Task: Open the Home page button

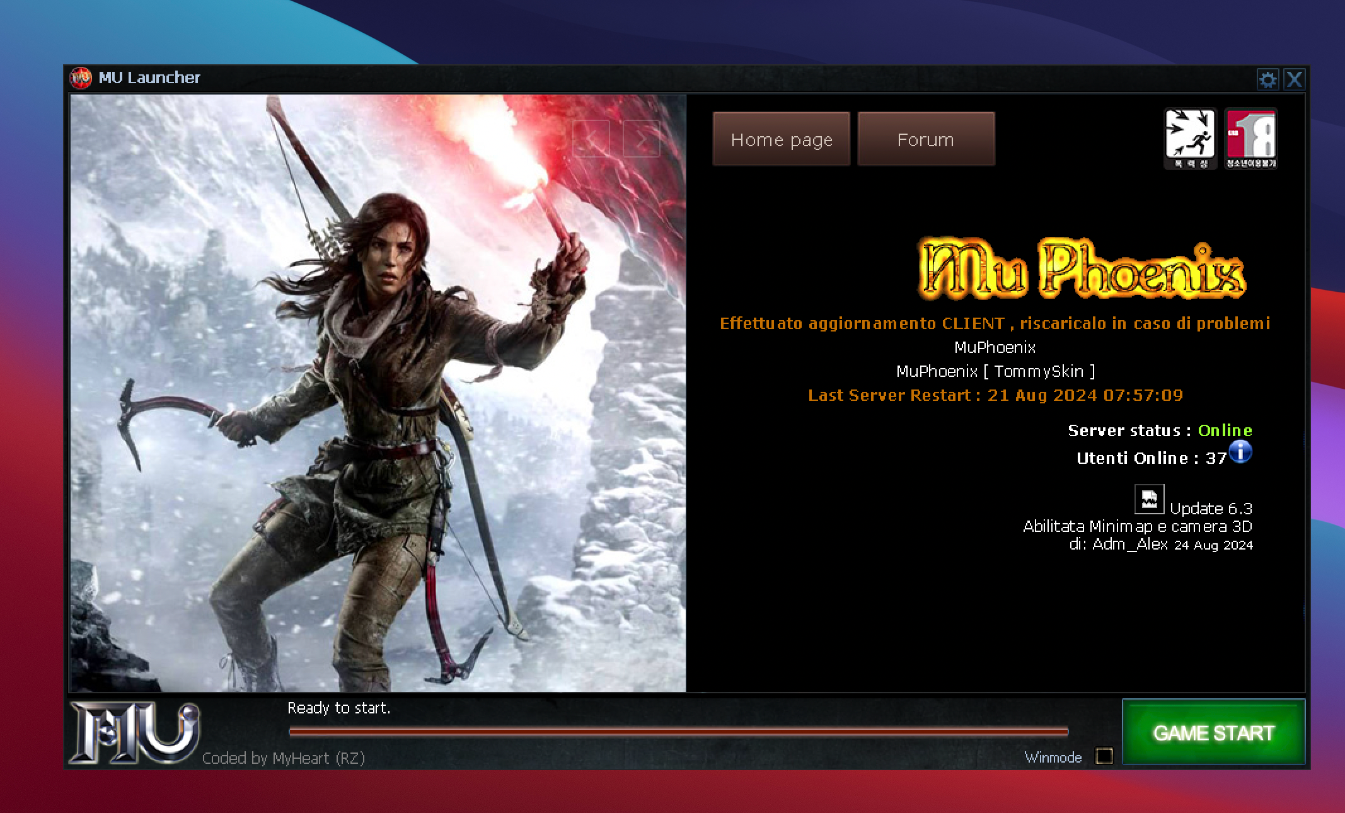Action: [x=782, y=139]
